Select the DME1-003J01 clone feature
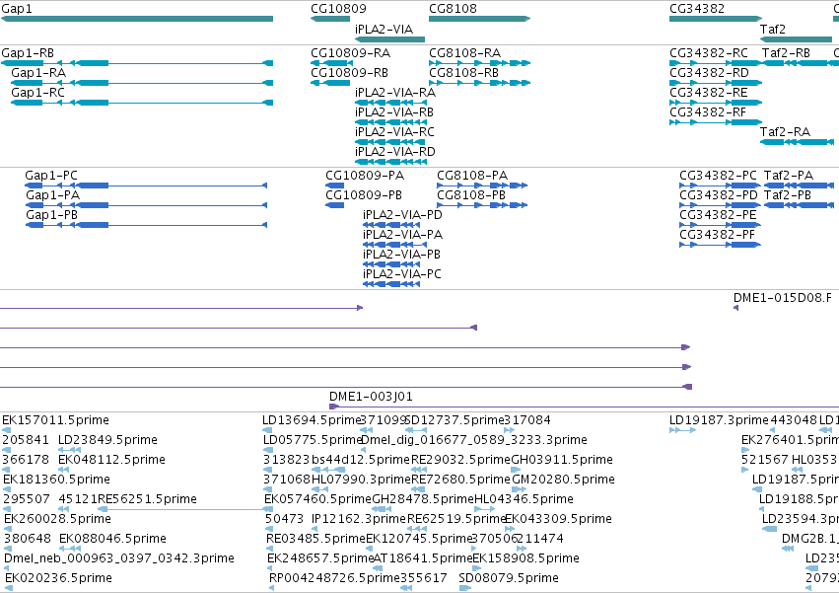 coord(584,408)
